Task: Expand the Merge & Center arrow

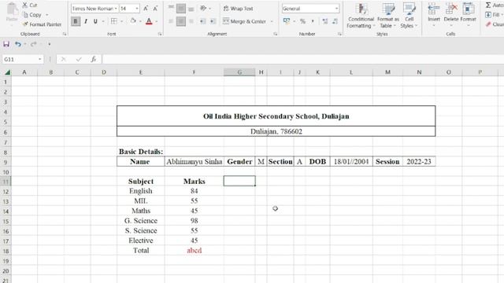Action: coord(272,21)
